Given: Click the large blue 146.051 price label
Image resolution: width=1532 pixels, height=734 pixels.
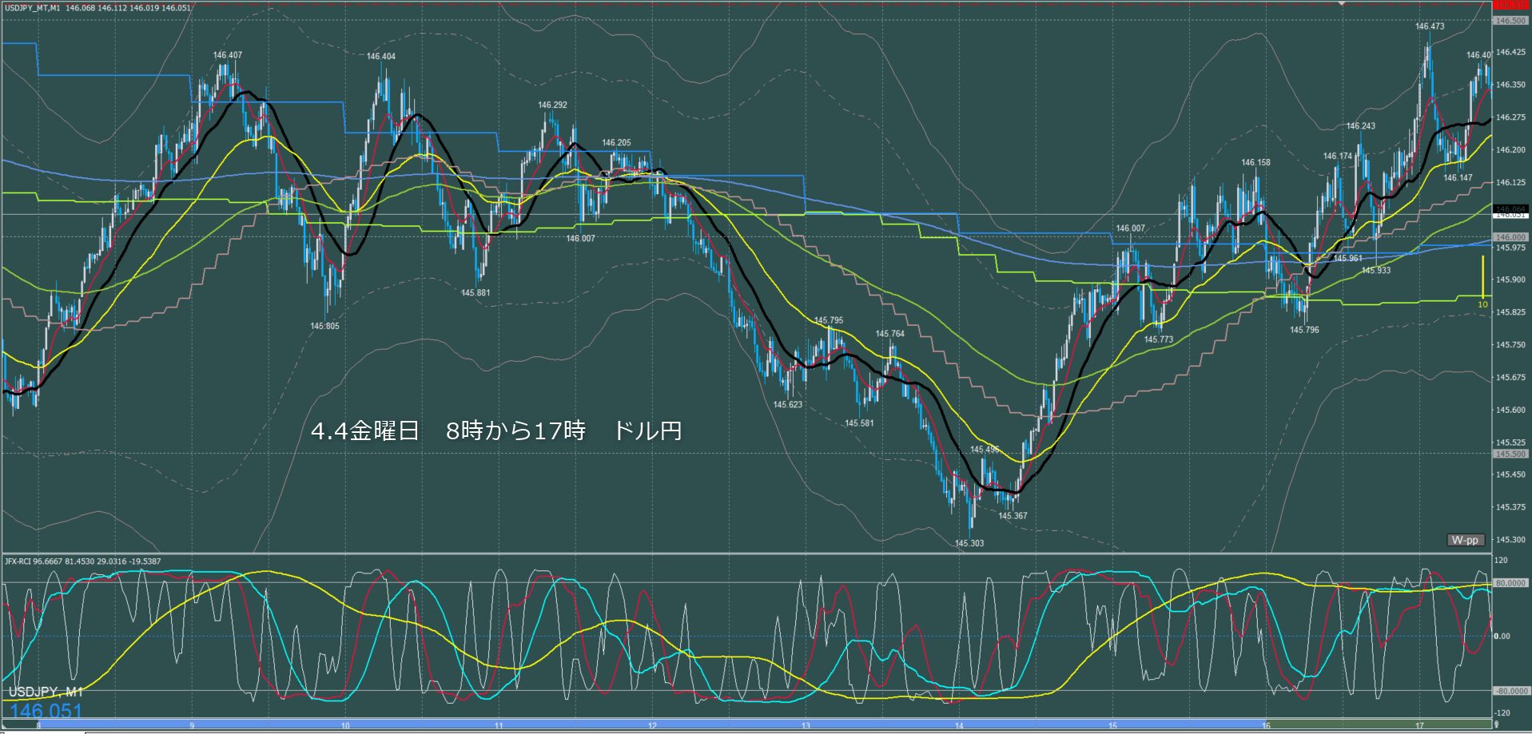Looking at the screenshot, I should [46, 711].
